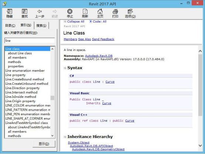Select 'LINE_PEN enumeration' entry
This screenshot has width=205, height=154.
pos(28,114)
